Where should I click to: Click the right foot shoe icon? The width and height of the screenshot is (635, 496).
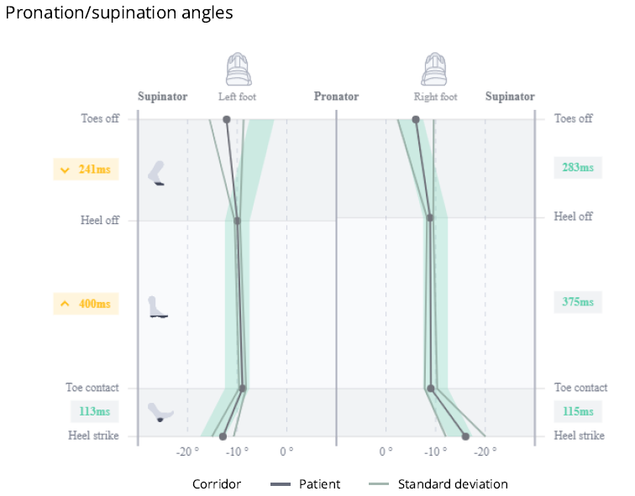[433, 69]
